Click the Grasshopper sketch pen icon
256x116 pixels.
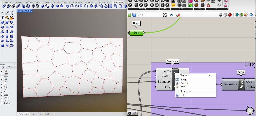coord(178,15)
